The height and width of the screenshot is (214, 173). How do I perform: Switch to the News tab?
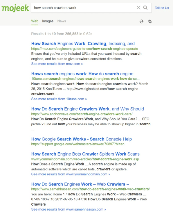click(62, 21)
